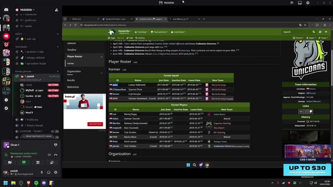Viewport: 333px width, 187px height.
Task: Open the page History tab
Action: tap(140, 38)
